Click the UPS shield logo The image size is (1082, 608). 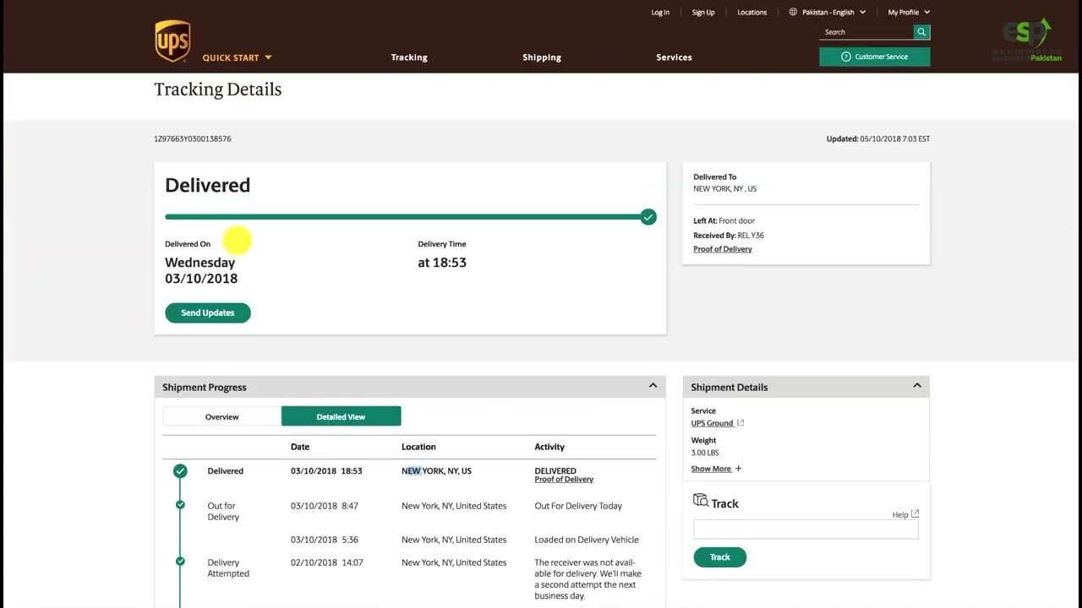click(x=172, y=41)
